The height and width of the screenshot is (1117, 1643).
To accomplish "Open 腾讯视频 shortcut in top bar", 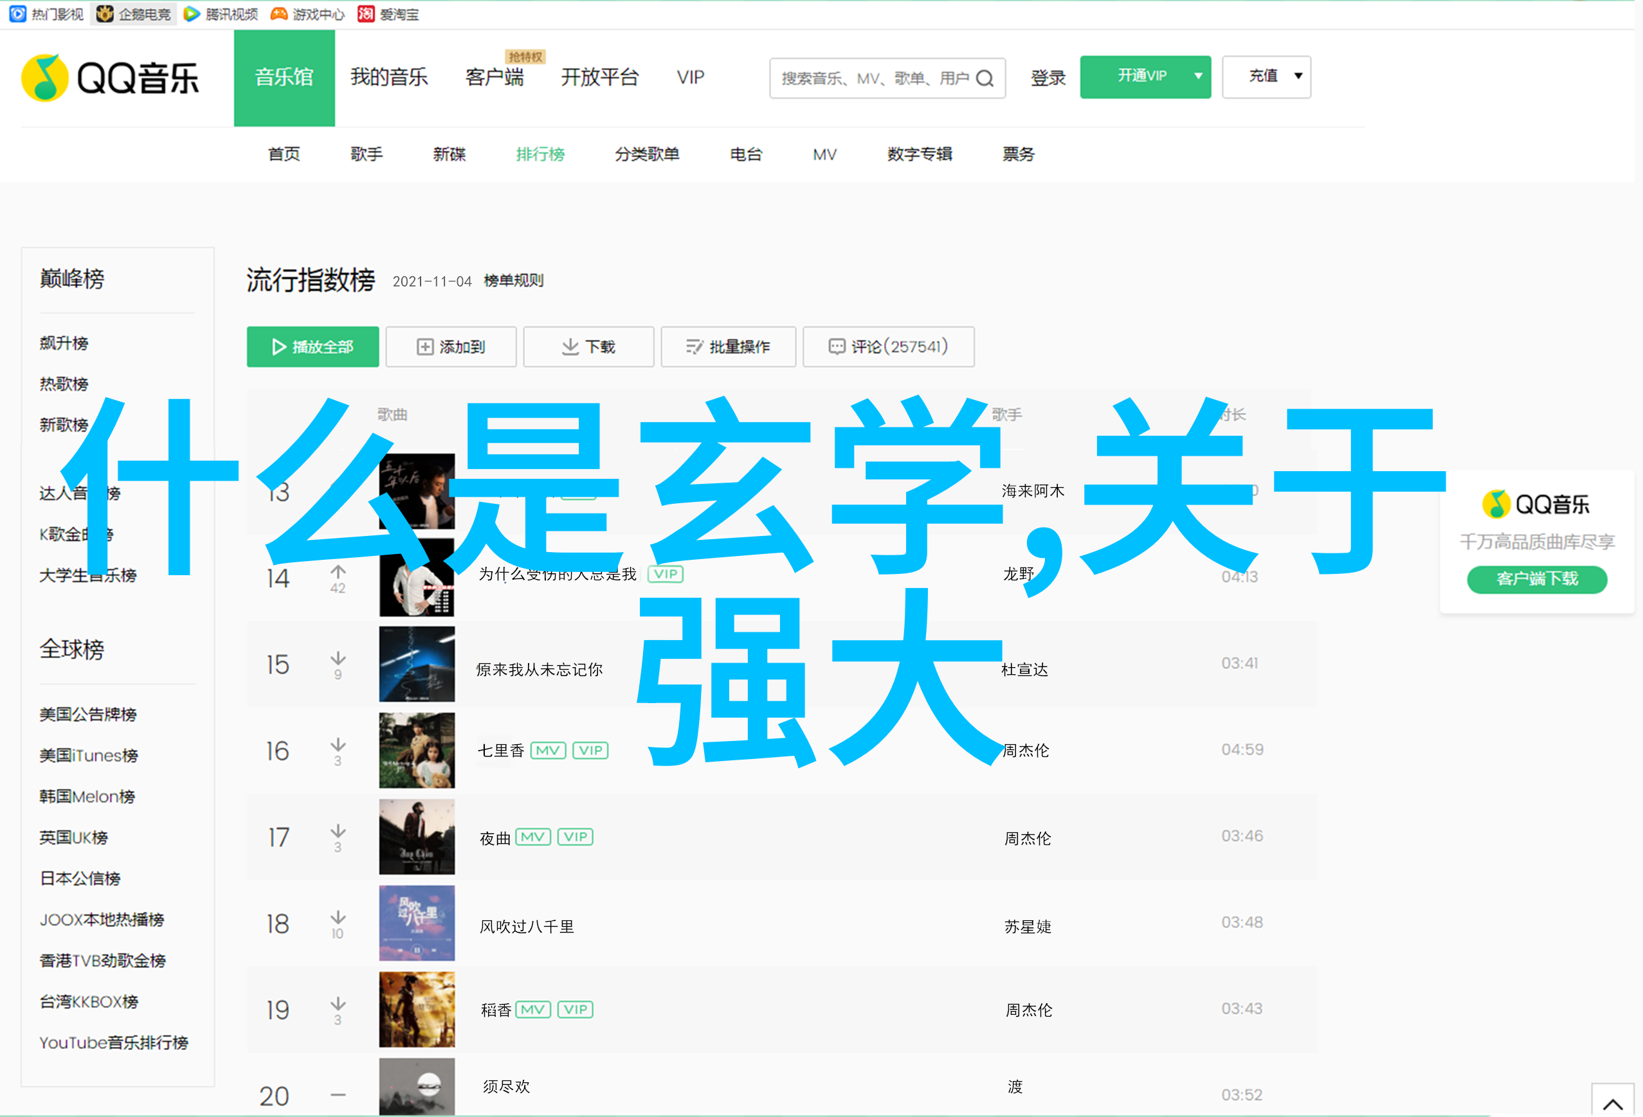I will (221, 14).
